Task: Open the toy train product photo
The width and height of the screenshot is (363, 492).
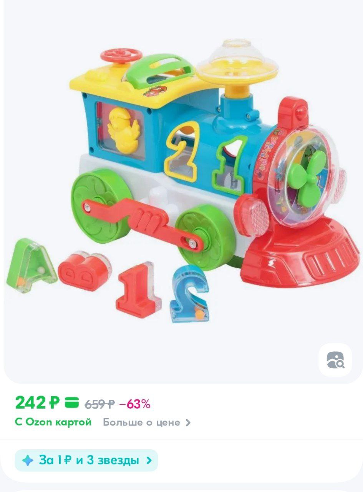Action: [x=181, y=181]
